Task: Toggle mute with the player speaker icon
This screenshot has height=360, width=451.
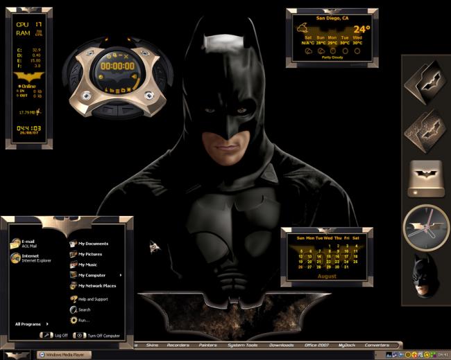Action: [134, 77]
